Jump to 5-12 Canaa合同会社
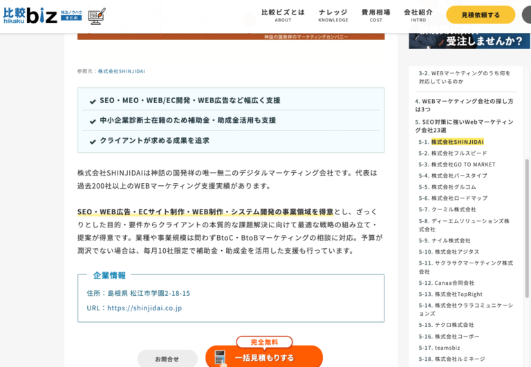This screenshot has height=367, width=531. pos(447,283)
